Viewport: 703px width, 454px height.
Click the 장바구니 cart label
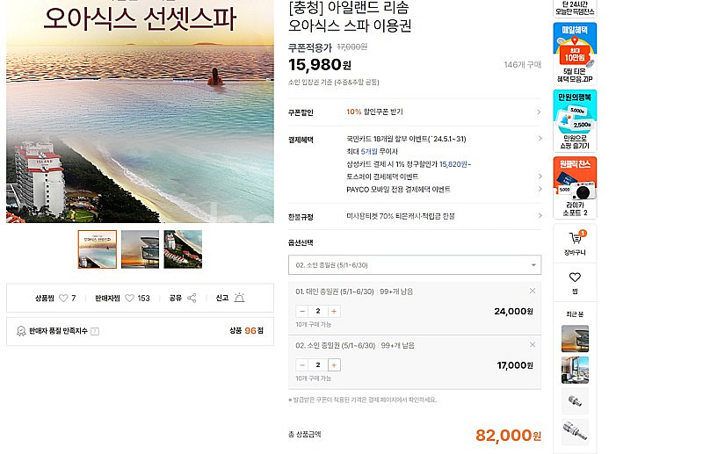click(x=575, y=253)
